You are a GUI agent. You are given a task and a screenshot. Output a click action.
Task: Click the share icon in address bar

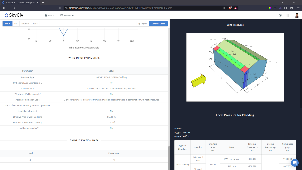(x=224, y=8)
